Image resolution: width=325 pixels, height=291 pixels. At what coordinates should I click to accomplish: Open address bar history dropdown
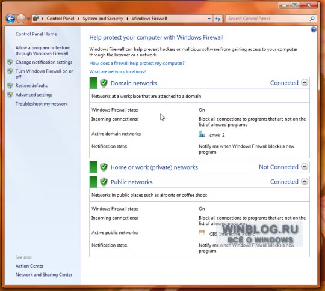point(209,19)
